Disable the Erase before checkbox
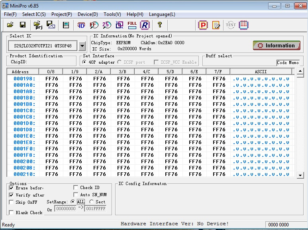The width and height of the screenshot is (308, 230). [x=11, y=188]
